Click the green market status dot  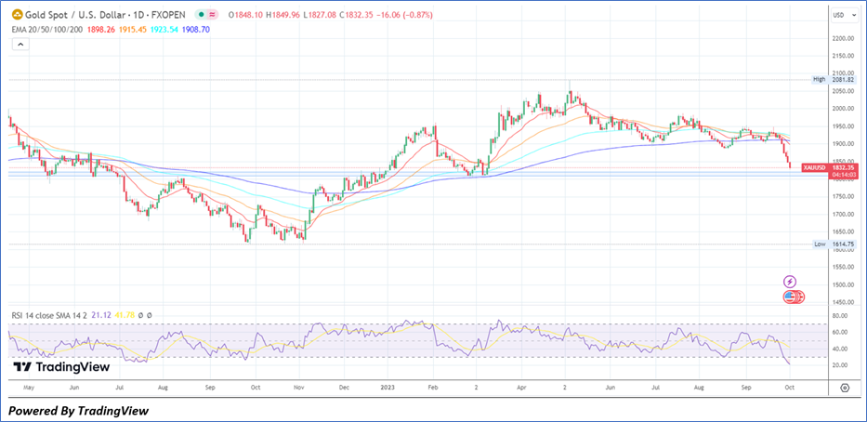(202, 15)
